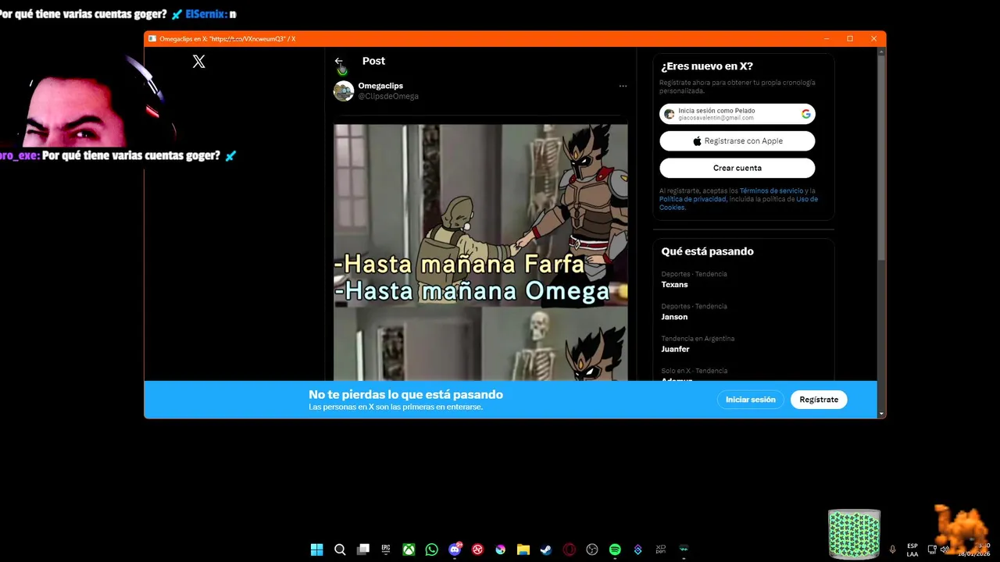Click the microphone tray icon
The height and width of the screenshot is (562, 1000).
click(892, 550)
